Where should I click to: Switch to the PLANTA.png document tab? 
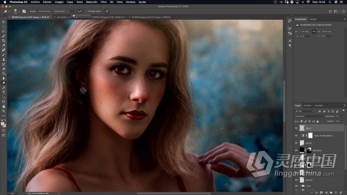pos(151,17)
